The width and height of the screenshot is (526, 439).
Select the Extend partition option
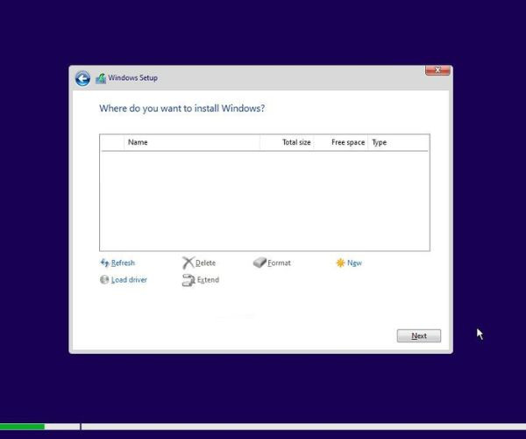tap(208, 279)
